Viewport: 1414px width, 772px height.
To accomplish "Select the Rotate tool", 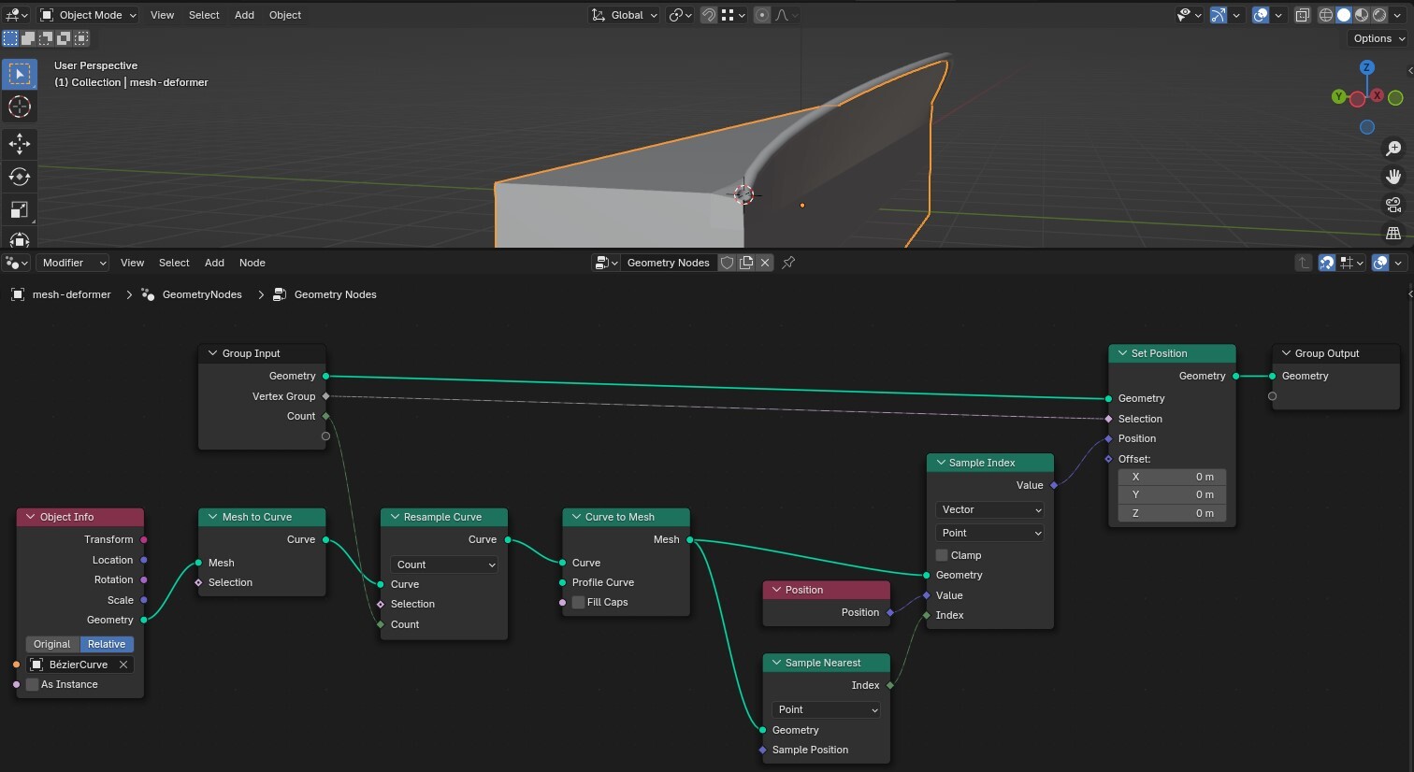I will (x=20, y=176).
